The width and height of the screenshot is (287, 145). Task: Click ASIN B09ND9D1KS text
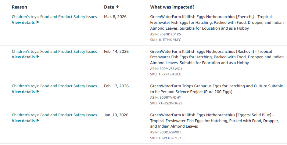166,34
